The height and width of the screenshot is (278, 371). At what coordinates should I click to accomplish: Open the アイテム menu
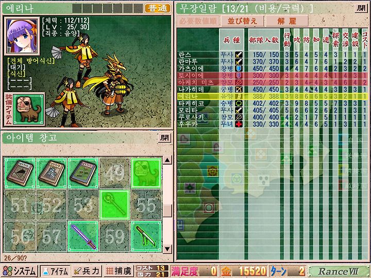coord(55,271)
